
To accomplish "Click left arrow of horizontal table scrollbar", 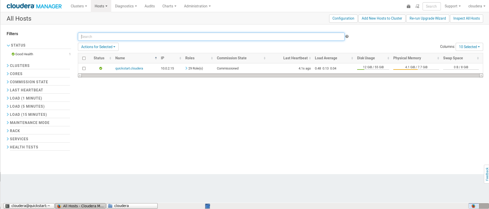I will pos(80,75).
